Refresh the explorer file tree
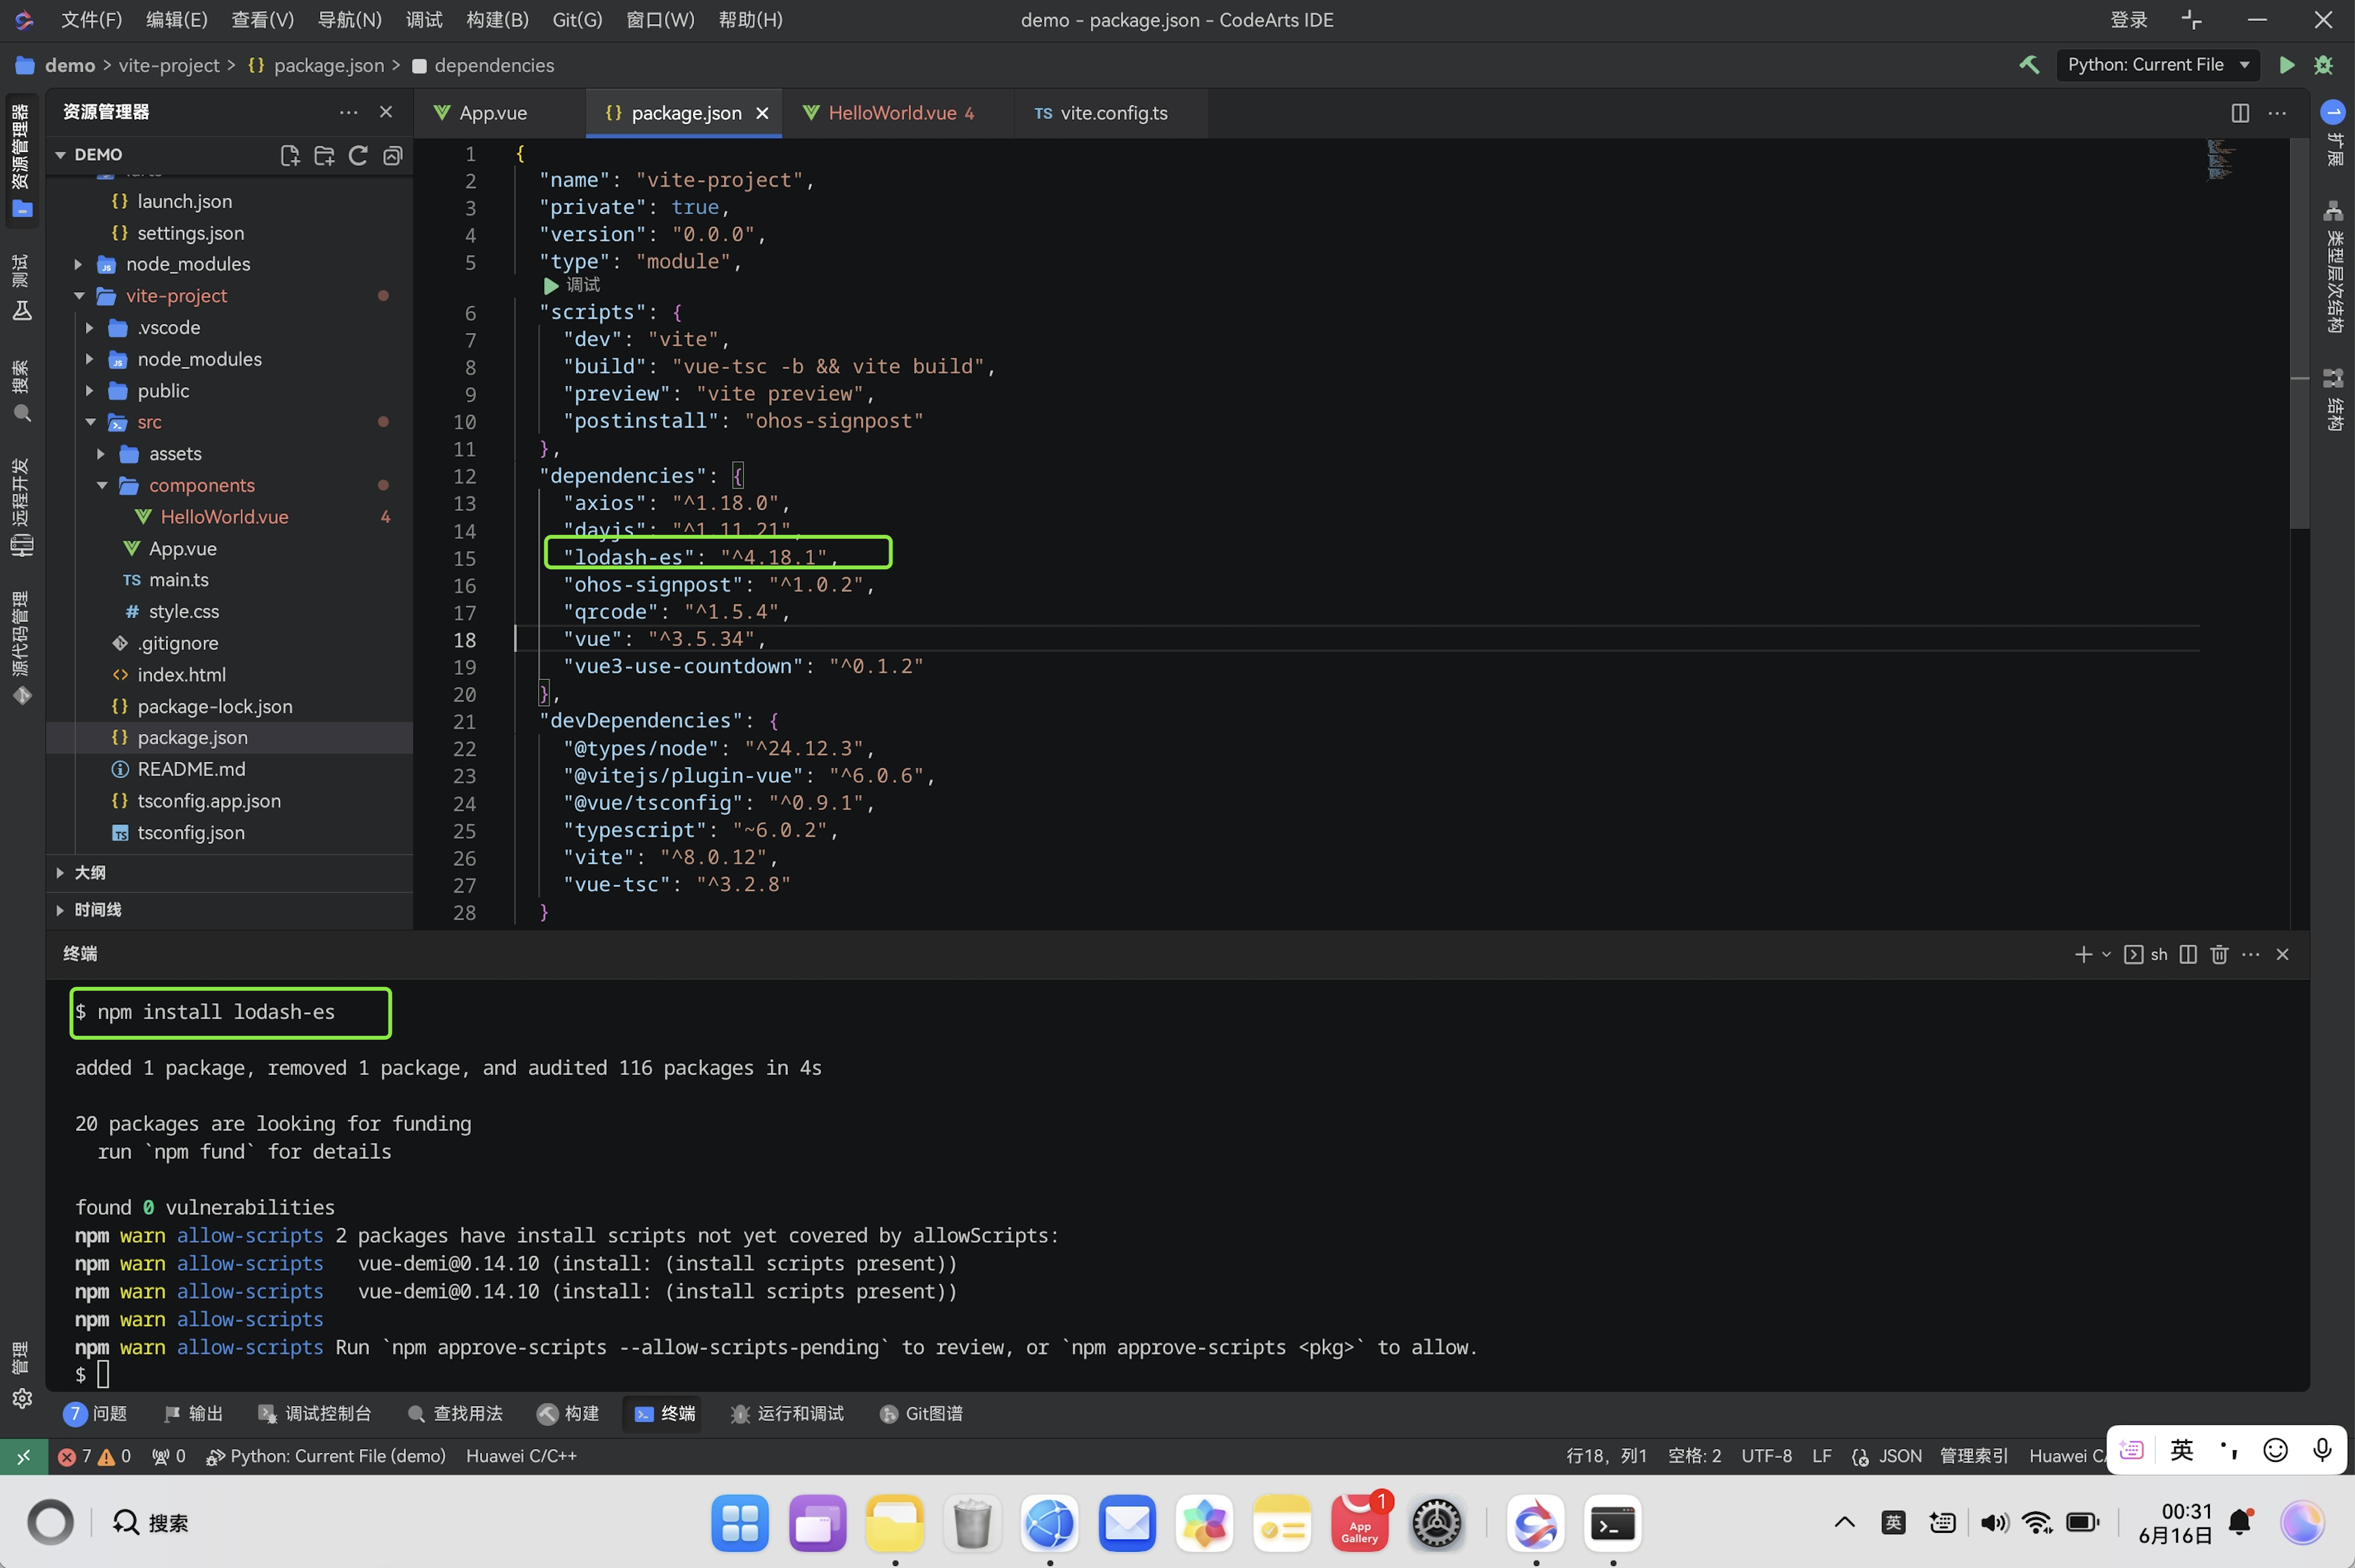The image size is (2355, 1568). pos(358,155)
